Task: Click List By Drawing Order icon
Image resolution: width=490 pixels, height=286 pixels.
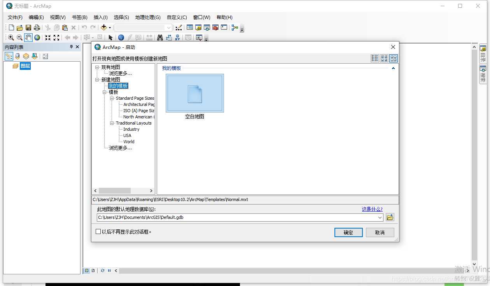Action: click(9, 56)
